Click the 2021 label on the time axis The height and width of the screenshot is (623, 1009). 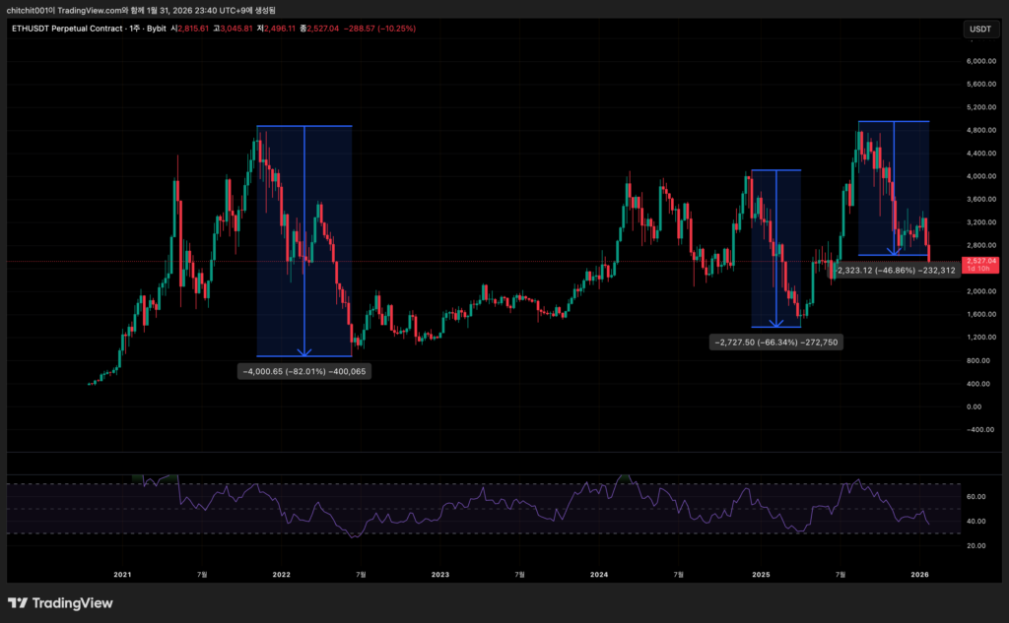click(x=122, y=574)
